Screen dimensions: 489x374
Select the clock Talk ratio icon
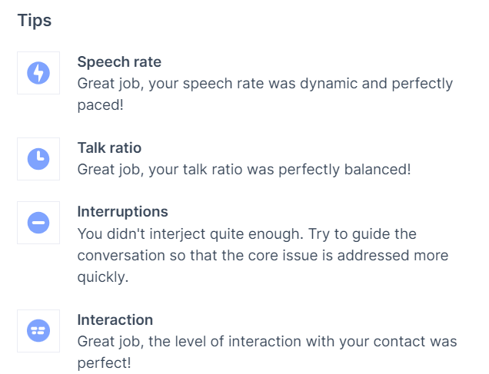coord(38,159)
